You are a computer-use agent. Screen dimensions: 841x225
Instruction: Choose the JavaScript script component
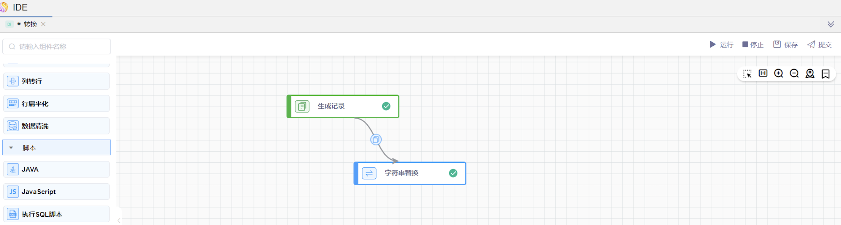coord(56,192)
